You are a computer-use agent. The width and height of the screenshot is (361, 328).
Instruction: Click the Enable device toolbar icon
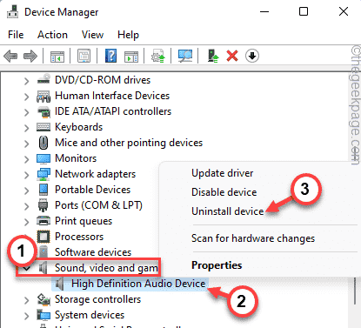tap(213, 56)
